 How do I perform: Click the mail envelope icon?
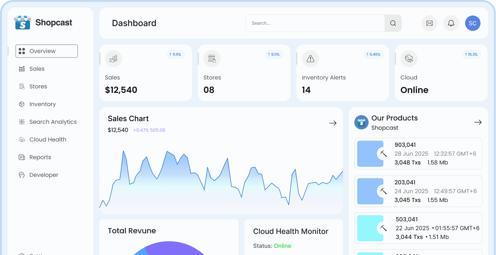point(429,23)
